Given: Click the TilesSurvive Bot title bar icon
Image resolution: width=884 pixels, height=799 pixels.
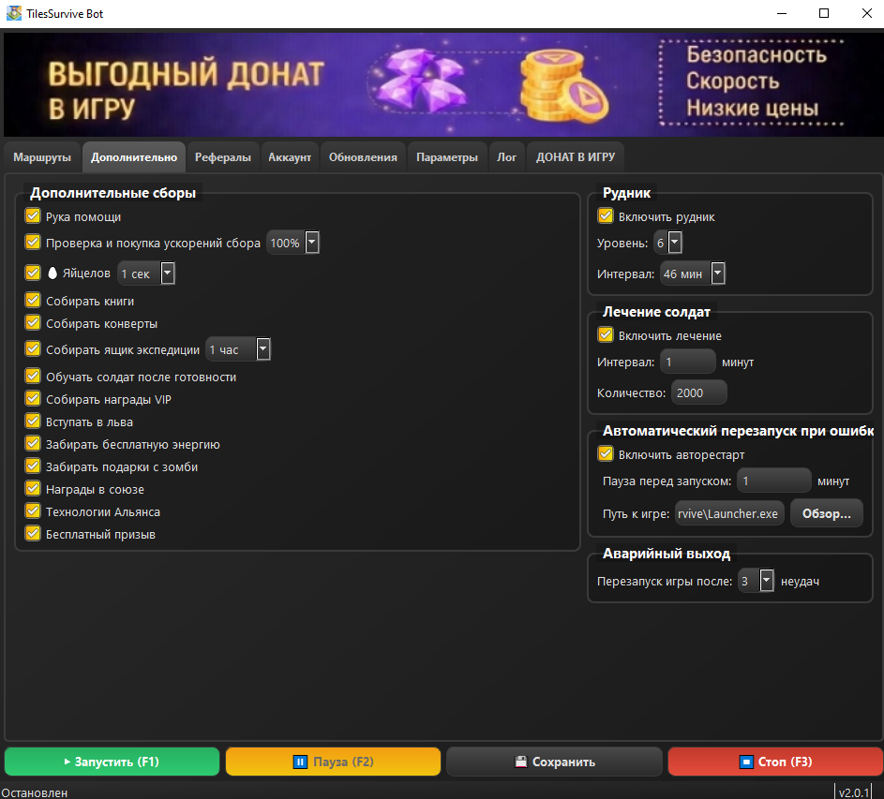Looking at the screenshot, I should coord(13,14).
